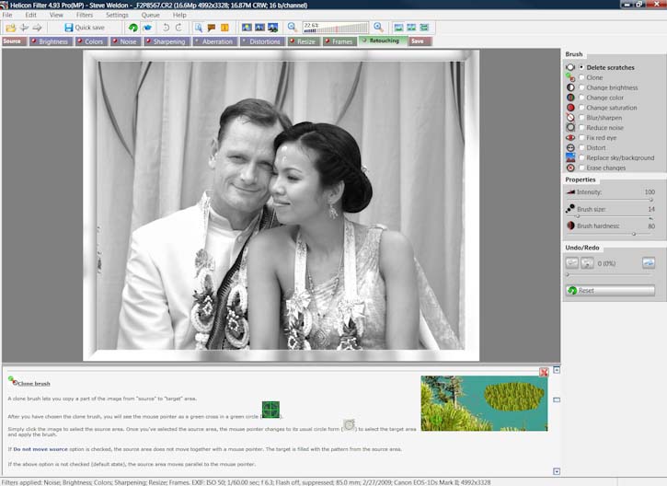The width and height of the screenshot is (667, 486).
Task: Click the 22.6% zoom level slider
Action: 335,28
